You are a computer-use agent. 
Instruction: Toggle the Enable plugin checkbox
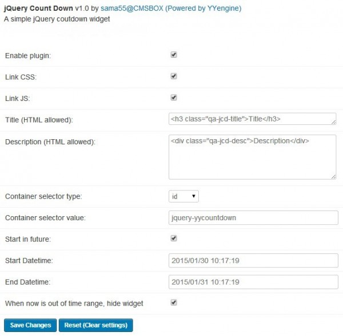pos(174,55)
